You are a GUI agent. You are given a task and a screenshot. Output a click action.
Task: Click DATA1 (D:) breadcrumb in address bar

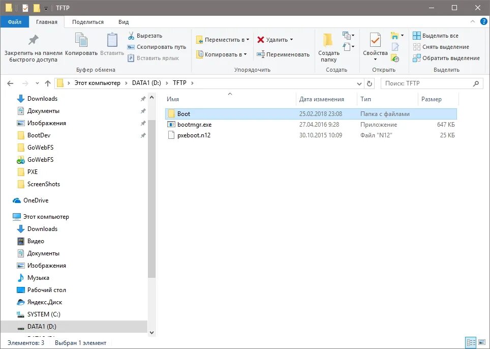[146, 83]
